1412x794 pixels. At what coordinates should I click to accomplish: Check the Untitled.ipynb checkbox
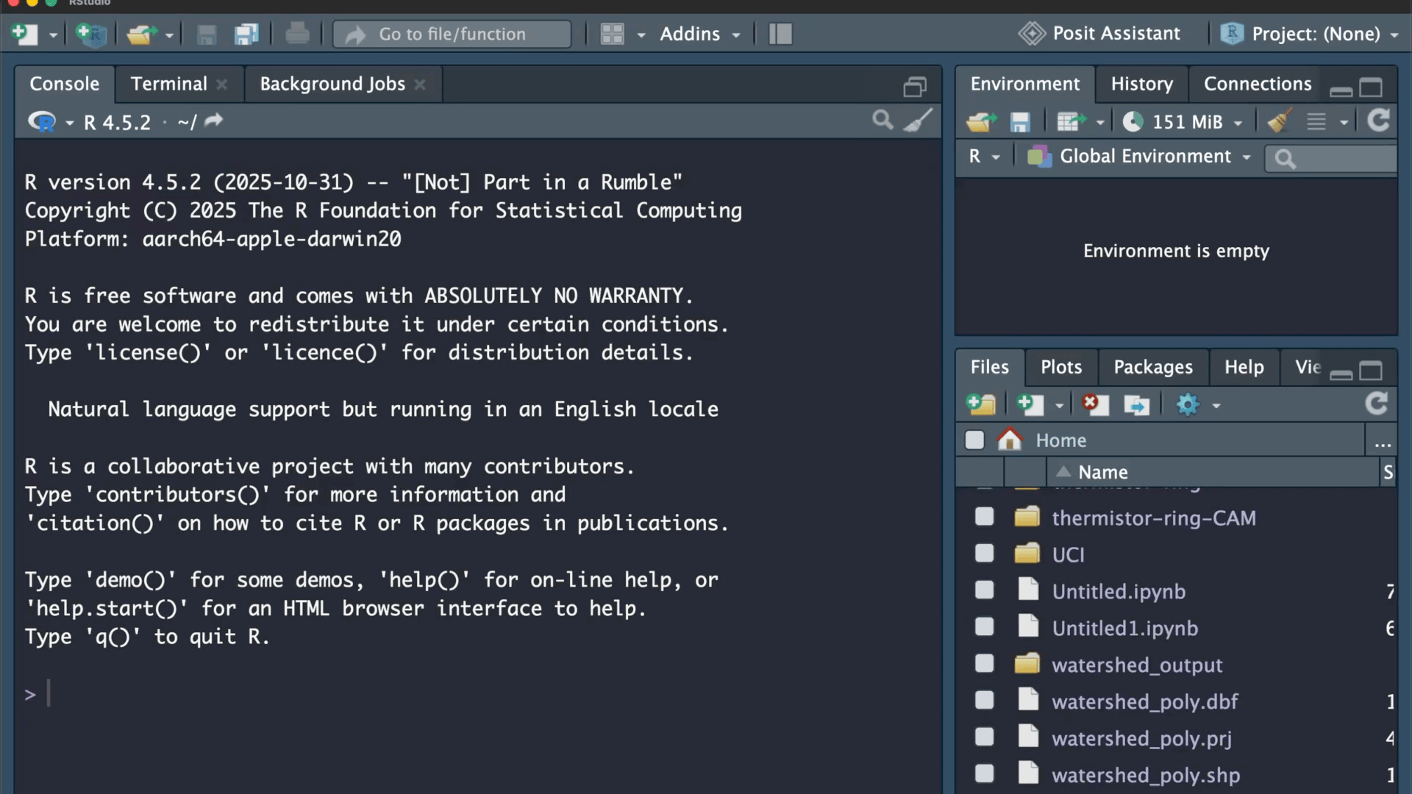(984, 590)
